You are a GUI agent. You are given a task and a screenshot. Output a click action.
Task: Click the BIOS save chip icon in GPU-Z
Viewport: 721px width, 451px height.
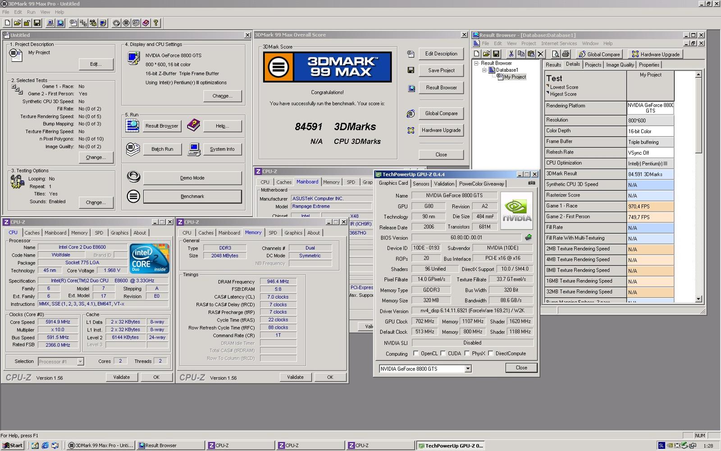[528, 237]
